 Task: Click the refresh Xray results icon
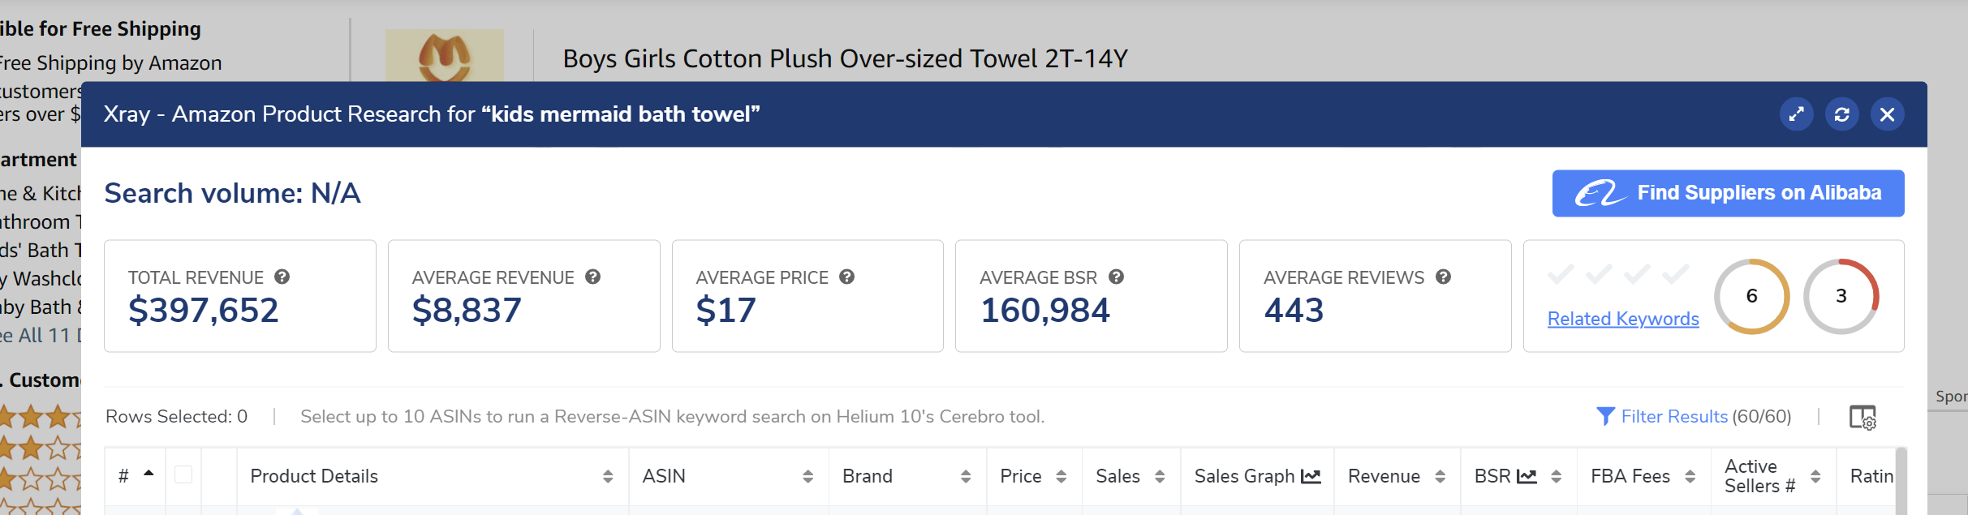(1841, 114)
